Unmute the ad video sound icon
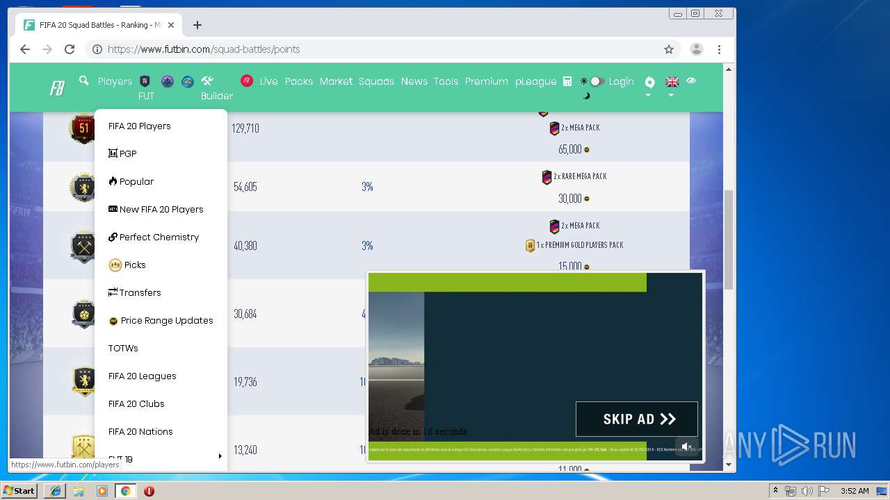Viewport: 890px width, 500px height. pyautogui.click(x=687, y=447)
